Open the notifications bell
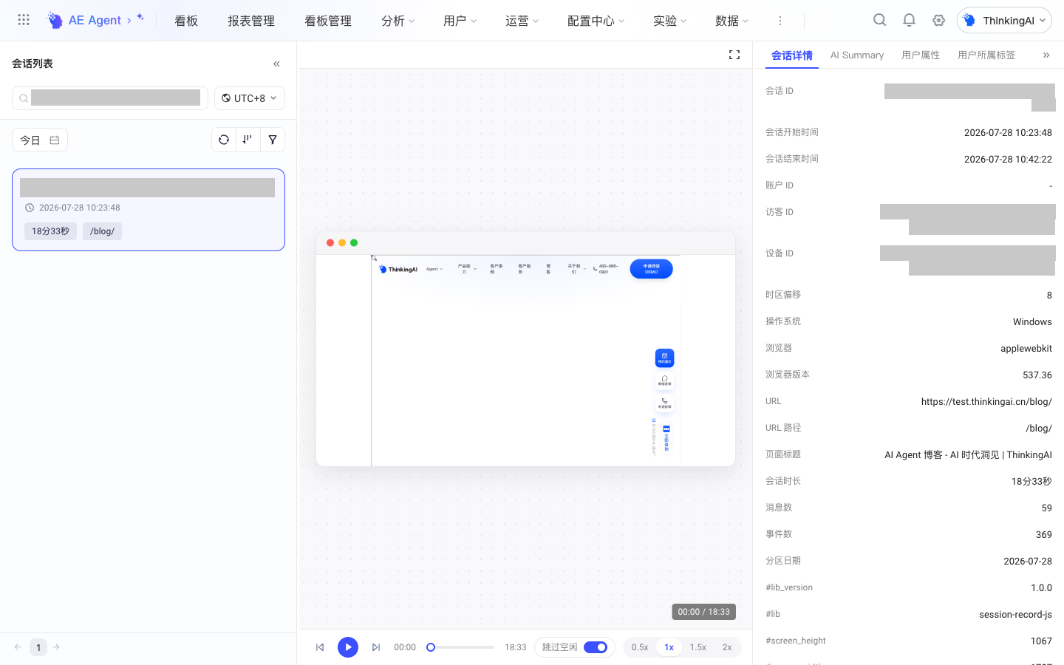The width and height of the screenshot is (1064, 665). (x=909, y=20)
